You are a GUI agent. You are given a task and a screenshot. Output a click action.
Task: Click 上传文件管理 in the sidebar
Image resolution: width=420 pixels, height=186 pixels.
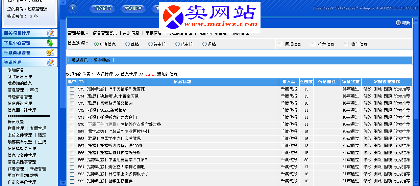click(20, 135)
